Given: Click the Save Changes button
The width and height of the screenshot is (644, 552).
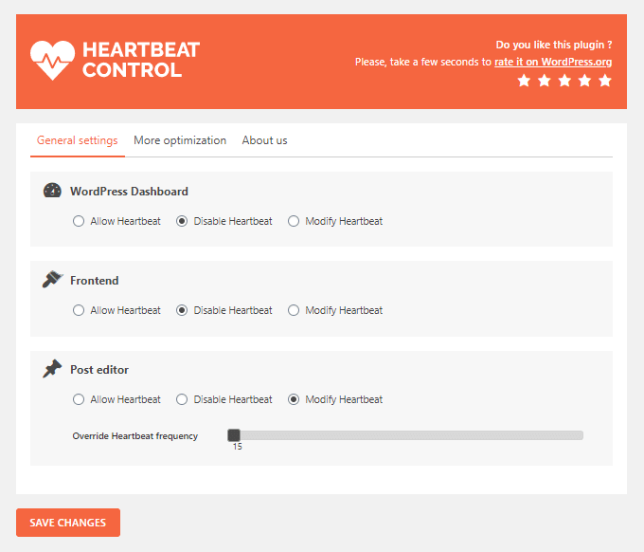Looking at the screenshot, I should click(68, 523).
